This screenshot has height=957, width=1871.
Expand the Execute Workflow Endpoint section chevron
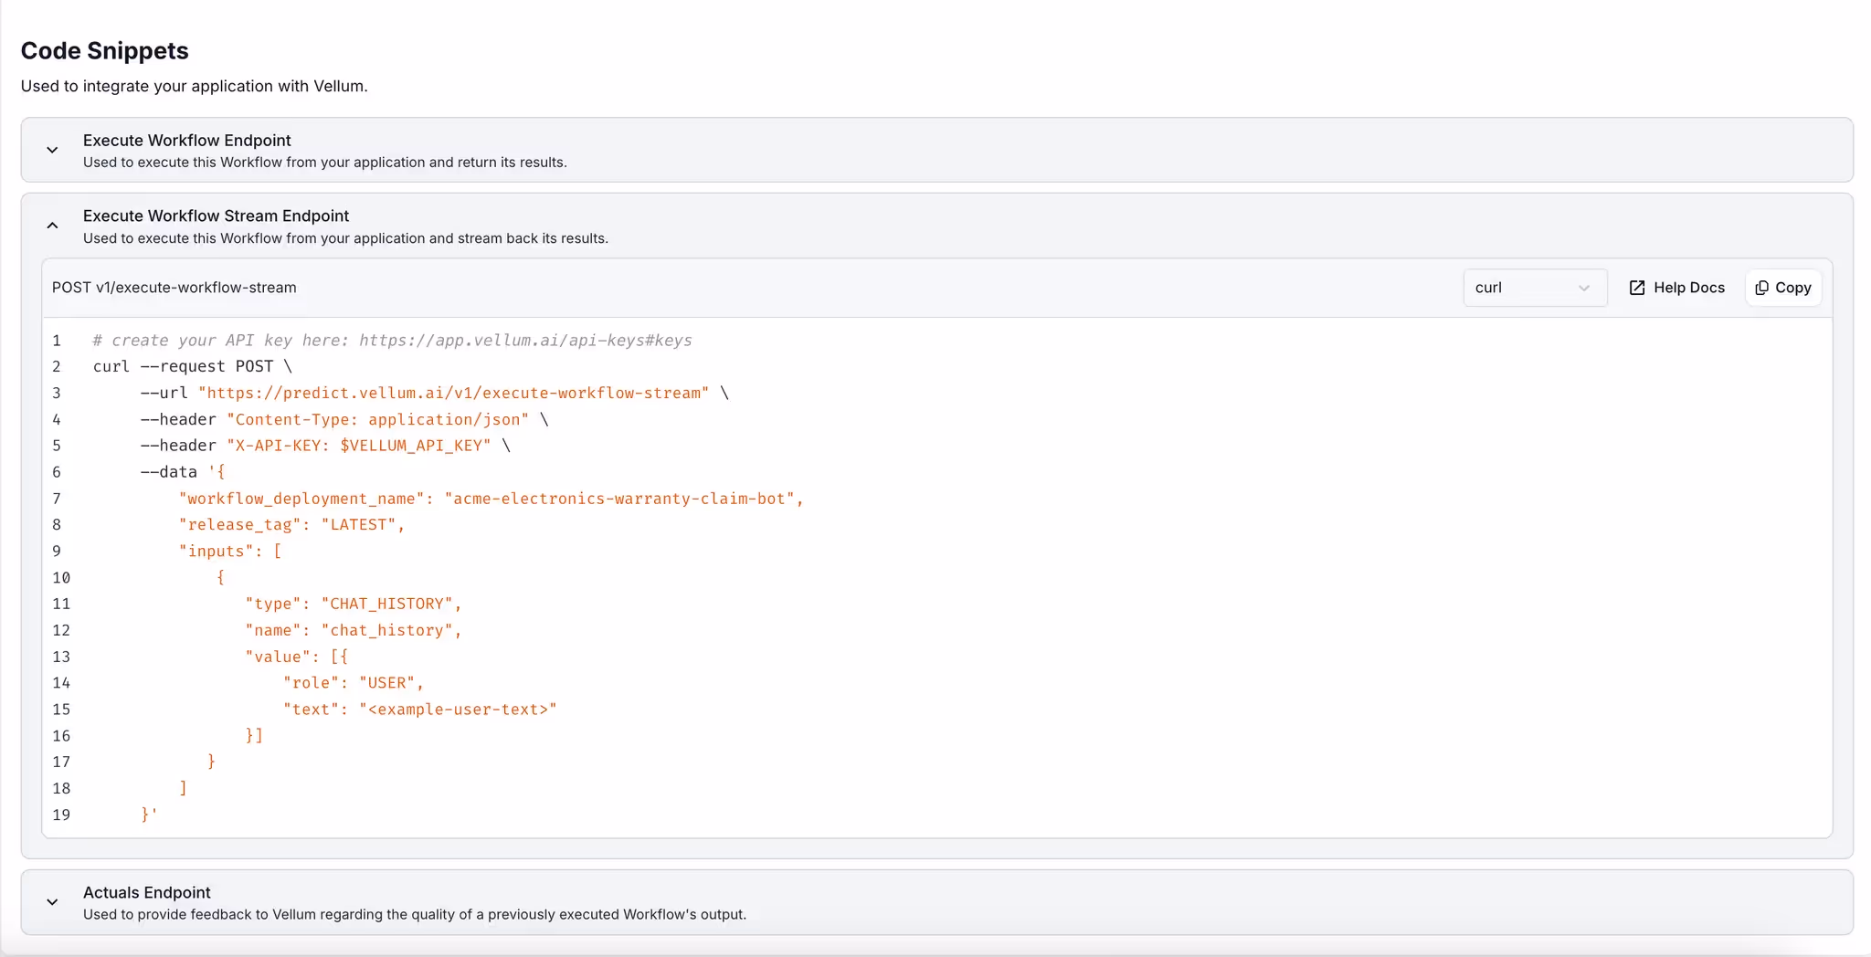click(x=52, y=151)
